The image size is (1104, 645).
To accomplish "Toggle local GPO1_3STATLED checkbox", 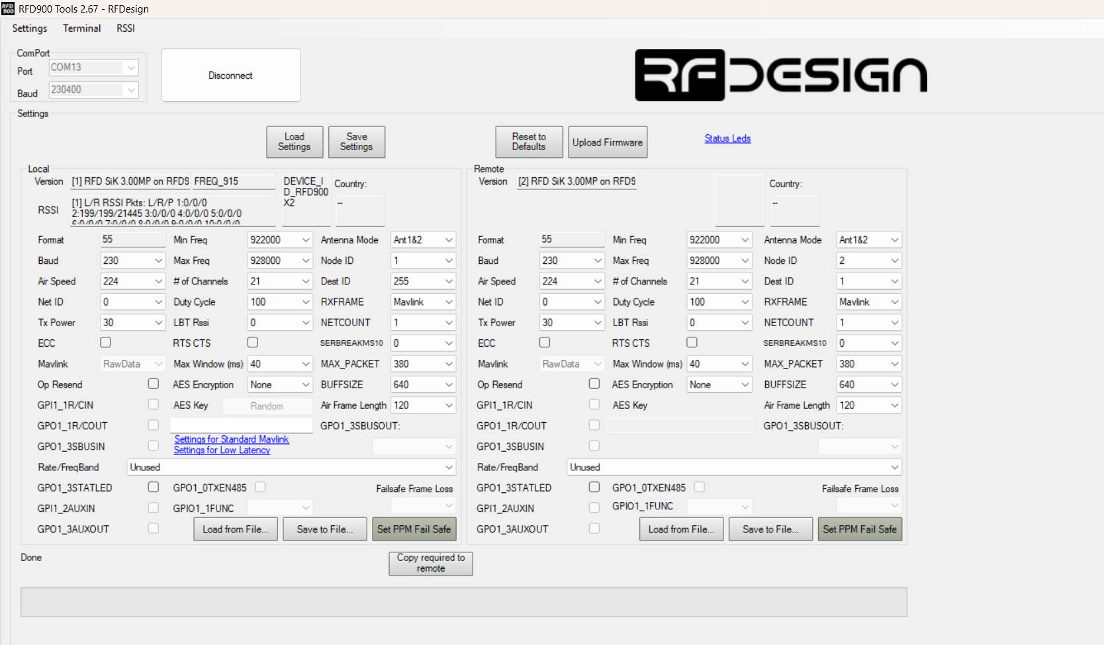I will pyautogui.click(x=154, y=487).
